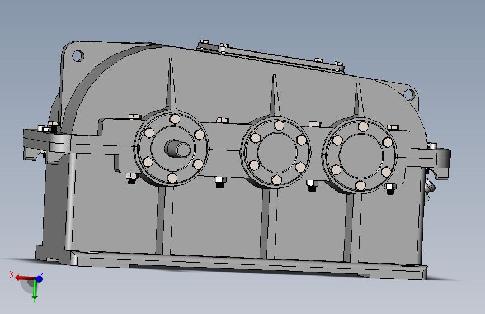Select the inspection cover plate on top of housing
This screenshot has width=485, height=314.
click(x=270, y=57)
